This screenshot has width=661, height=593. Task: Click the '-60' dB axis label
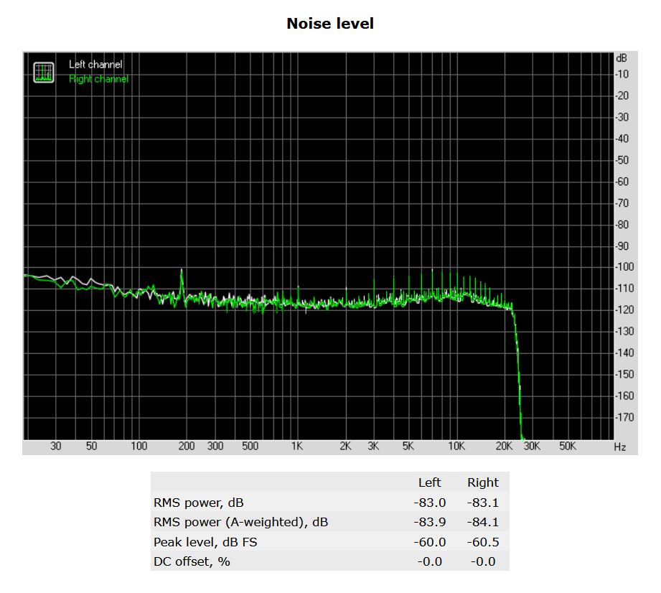[x=622, y=182]
